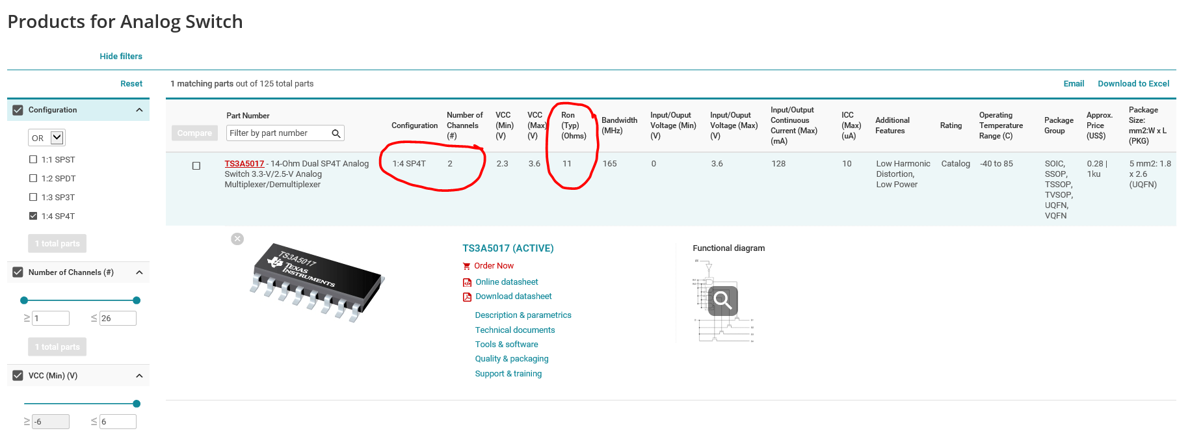Click VCC (Min) lower bound value field
1190x433 pixels.
pyautogui.click(x=51, y=421)
